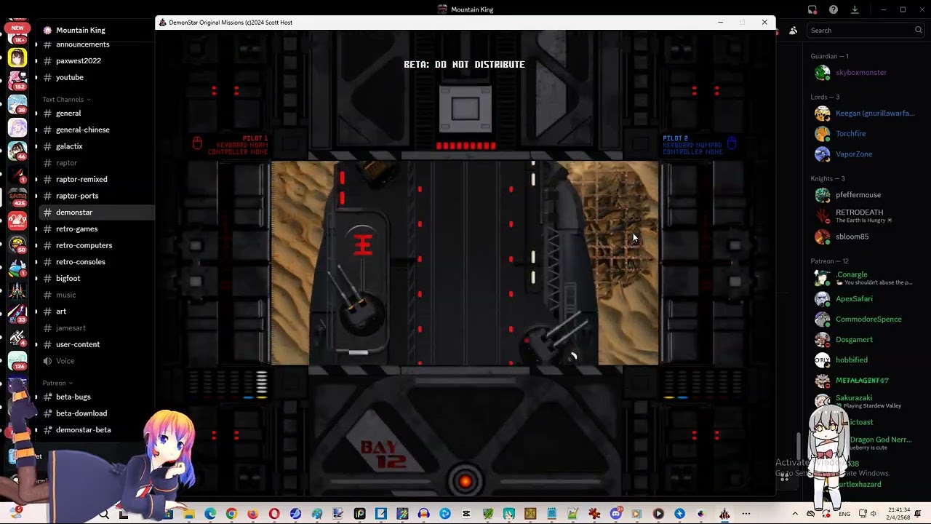The image size is (931, 524).
Task: Open the server icon with 46 badge
Action: (x=17, y=151)
